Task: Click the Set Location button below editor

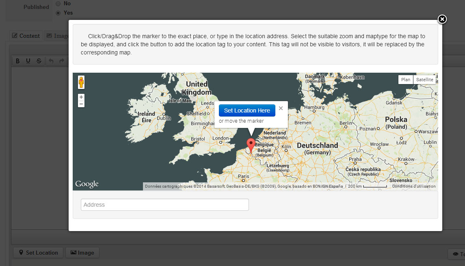Action: coord(38,253)
